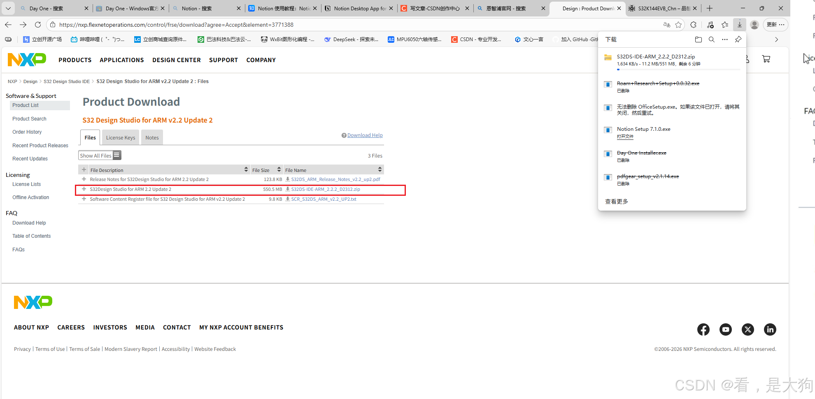Click the favorites star in address bar
The height and width of the screenshot is (399, 815).
(x=678, y=25)
